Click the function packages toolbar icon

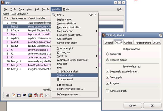pos(30,95)
